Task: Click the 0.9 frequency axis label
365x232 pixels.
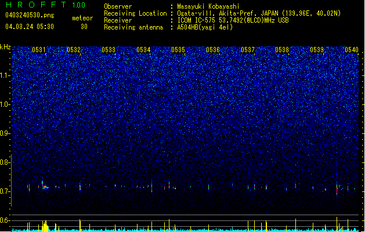Action: point(5,133)
